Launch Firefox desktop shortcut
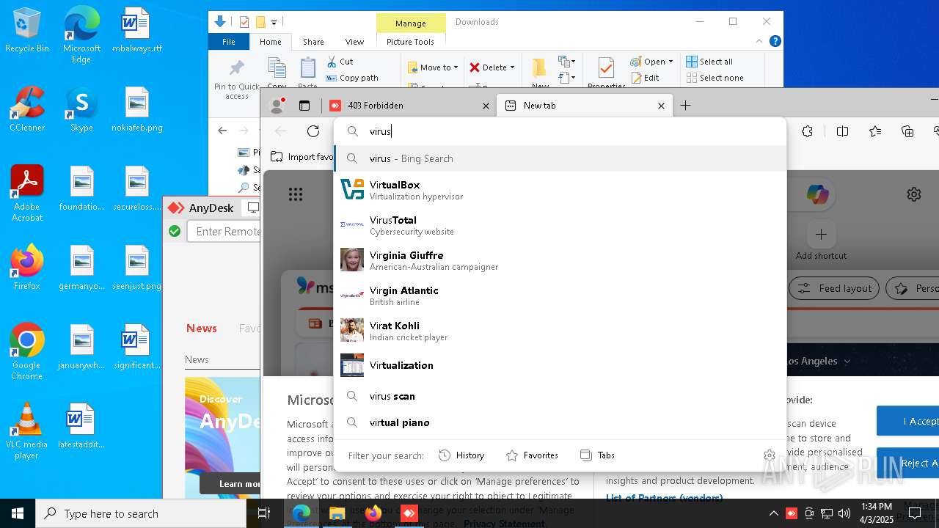The width and height of the screenshot is (939, 528). coord(26,268)
